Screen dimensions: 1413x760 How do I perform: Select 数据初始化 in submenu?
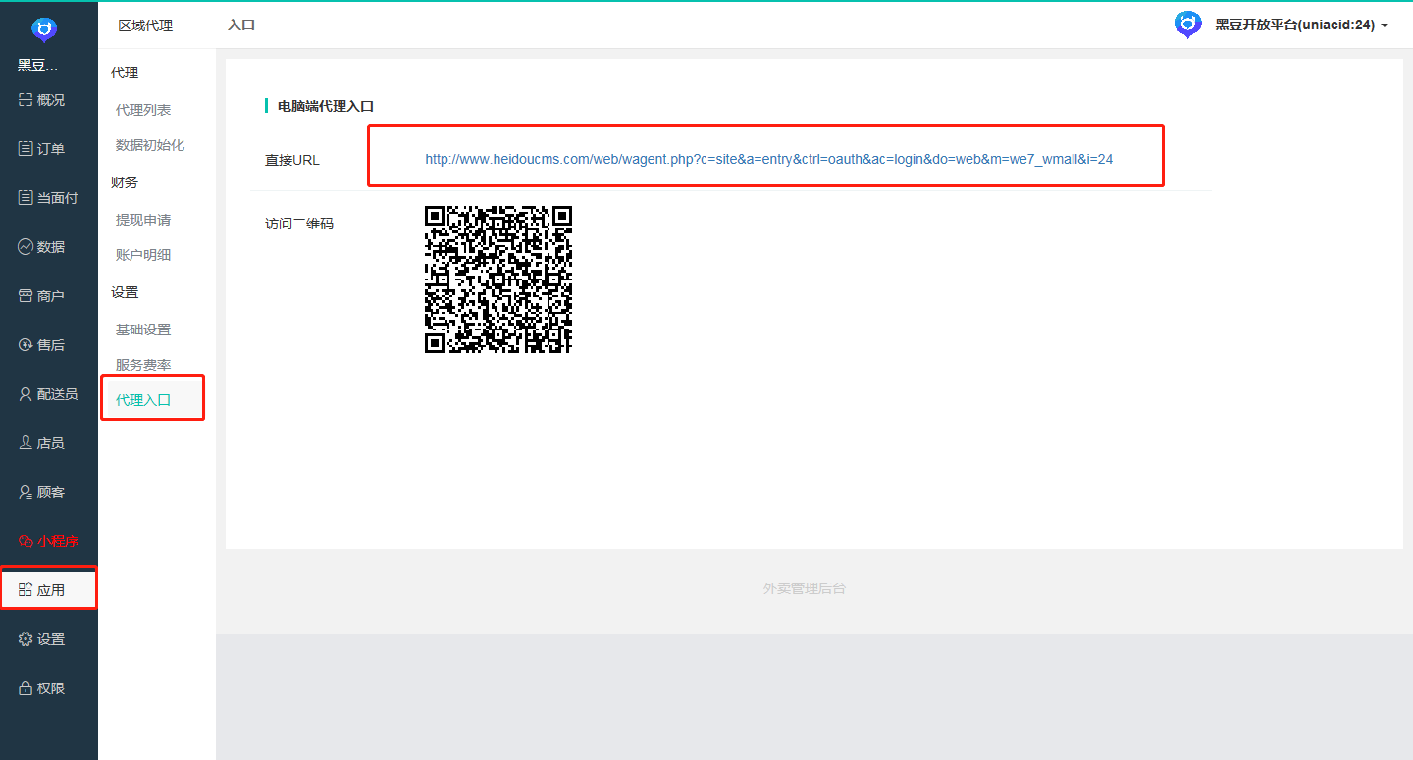150,145
